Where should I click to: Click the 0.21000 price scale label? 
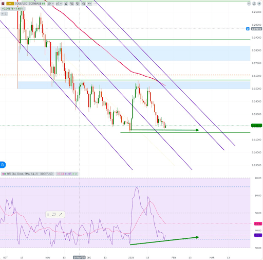pos(257,12)
